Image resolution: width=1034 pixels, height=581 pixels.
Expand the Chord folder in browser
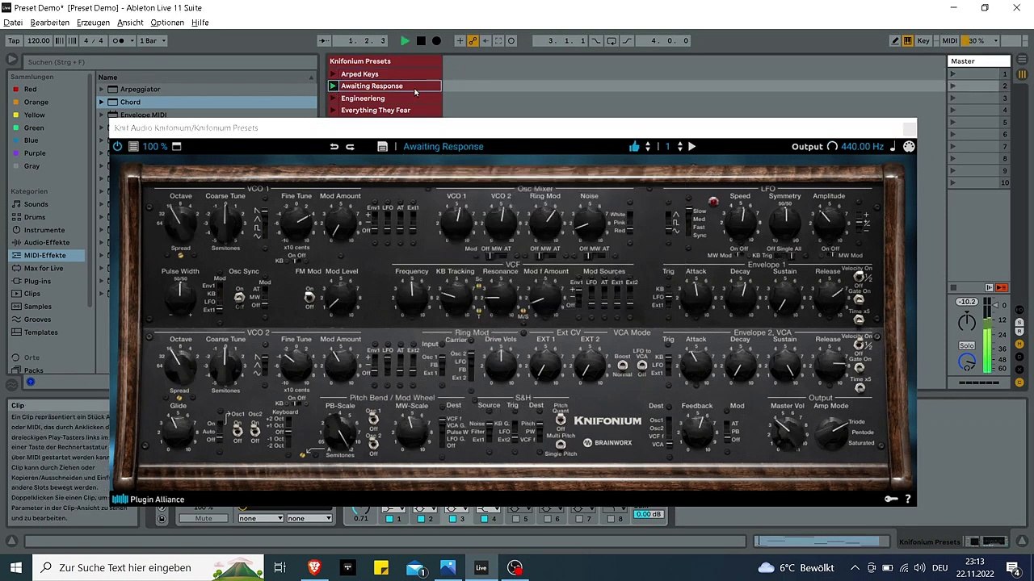point(103,102)
